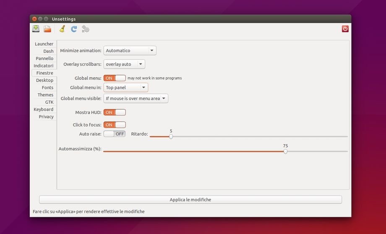Click the 'may not work in some programs' note
386x234 pixels.
[154, 78]
